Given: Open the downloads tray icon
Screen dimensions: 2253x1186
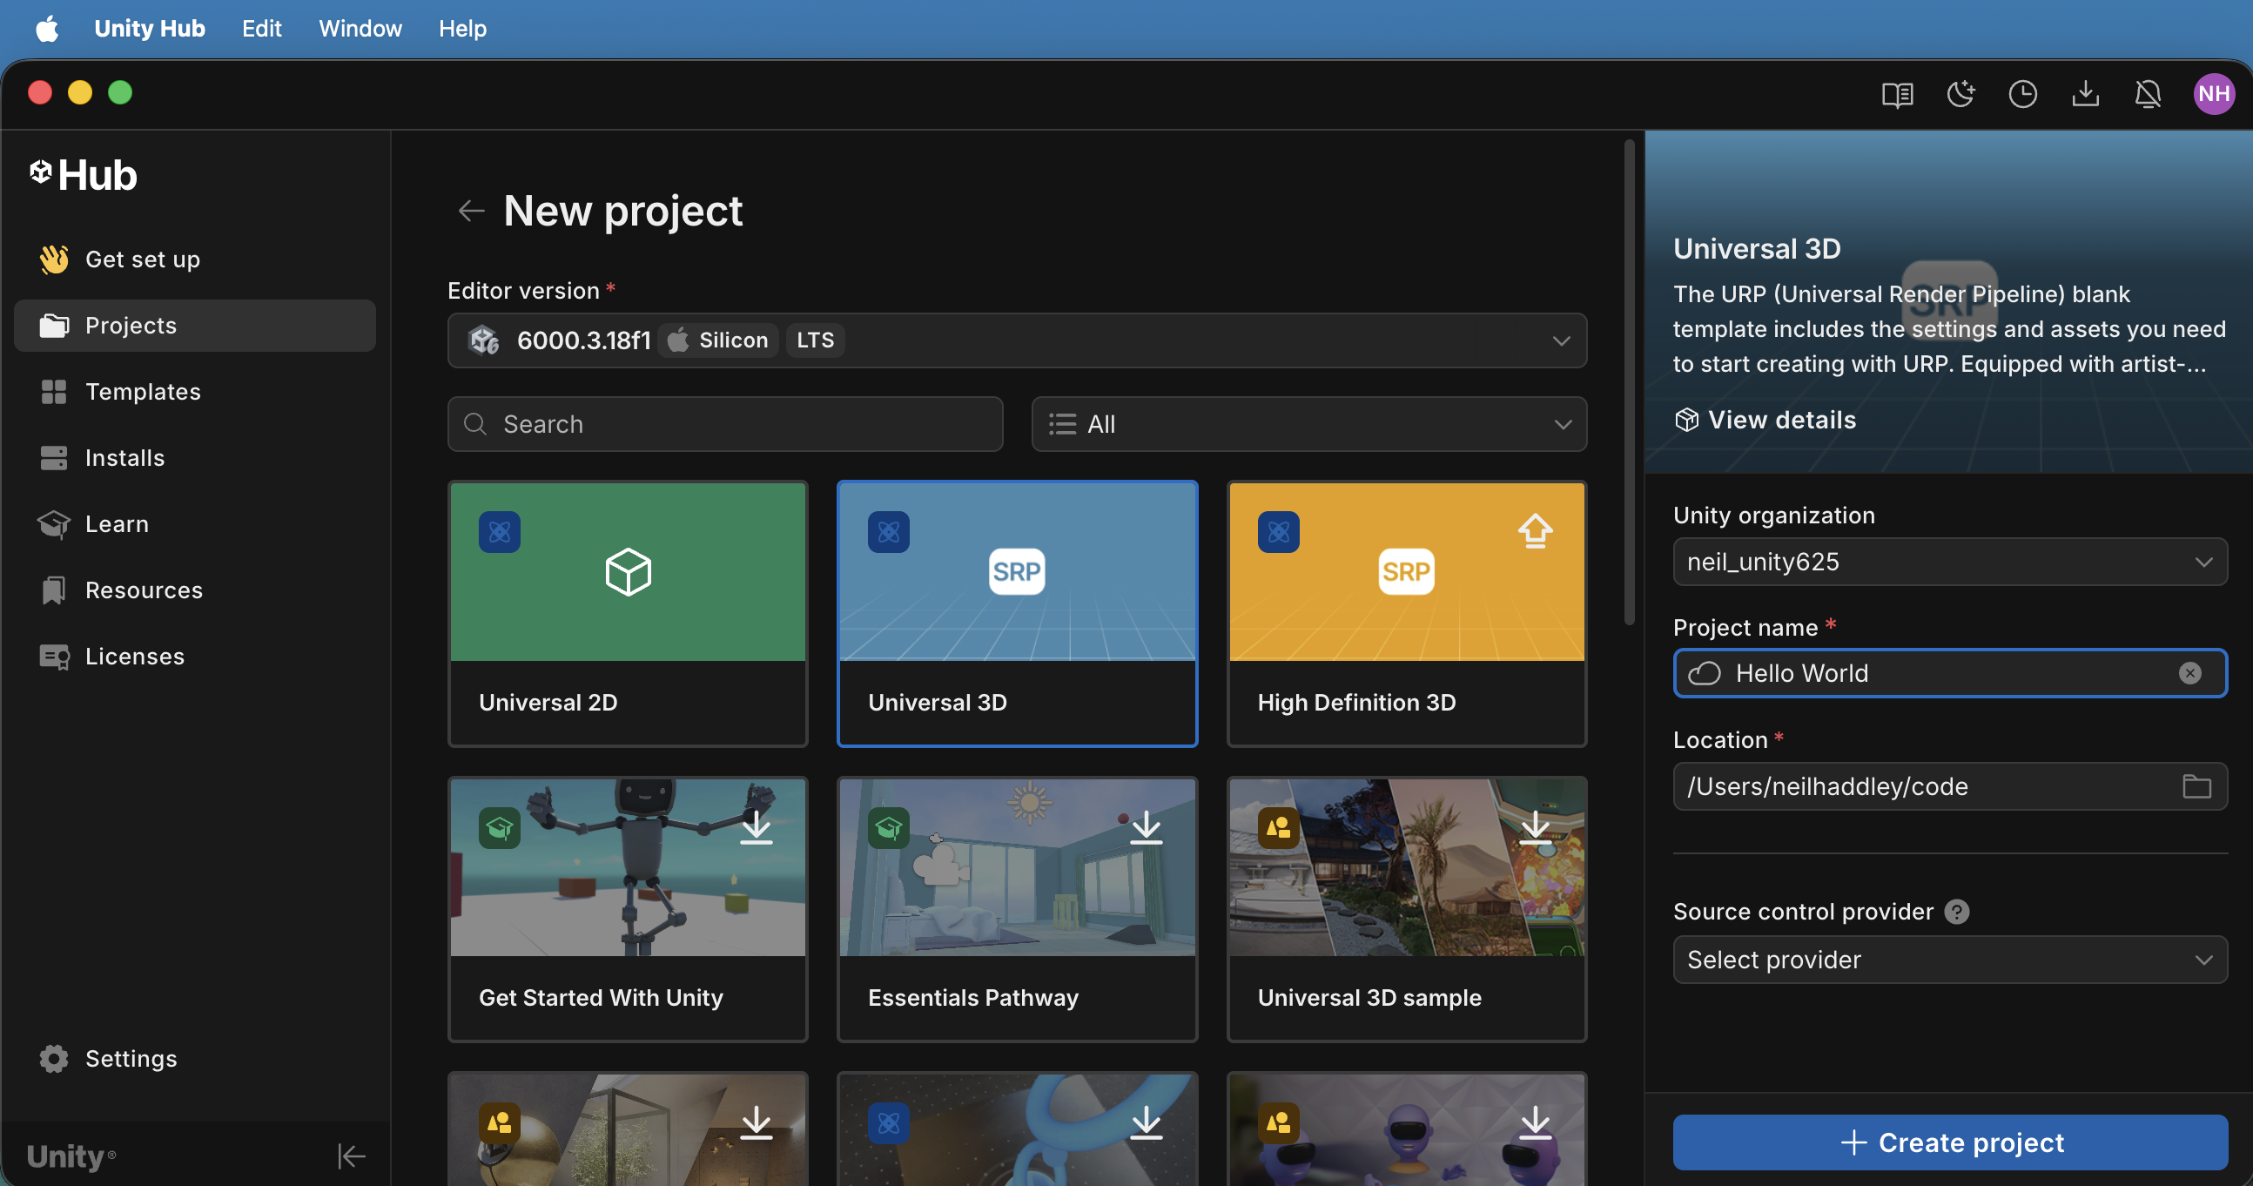Looking at the screenshot, I should click(x=2085, y=93).
